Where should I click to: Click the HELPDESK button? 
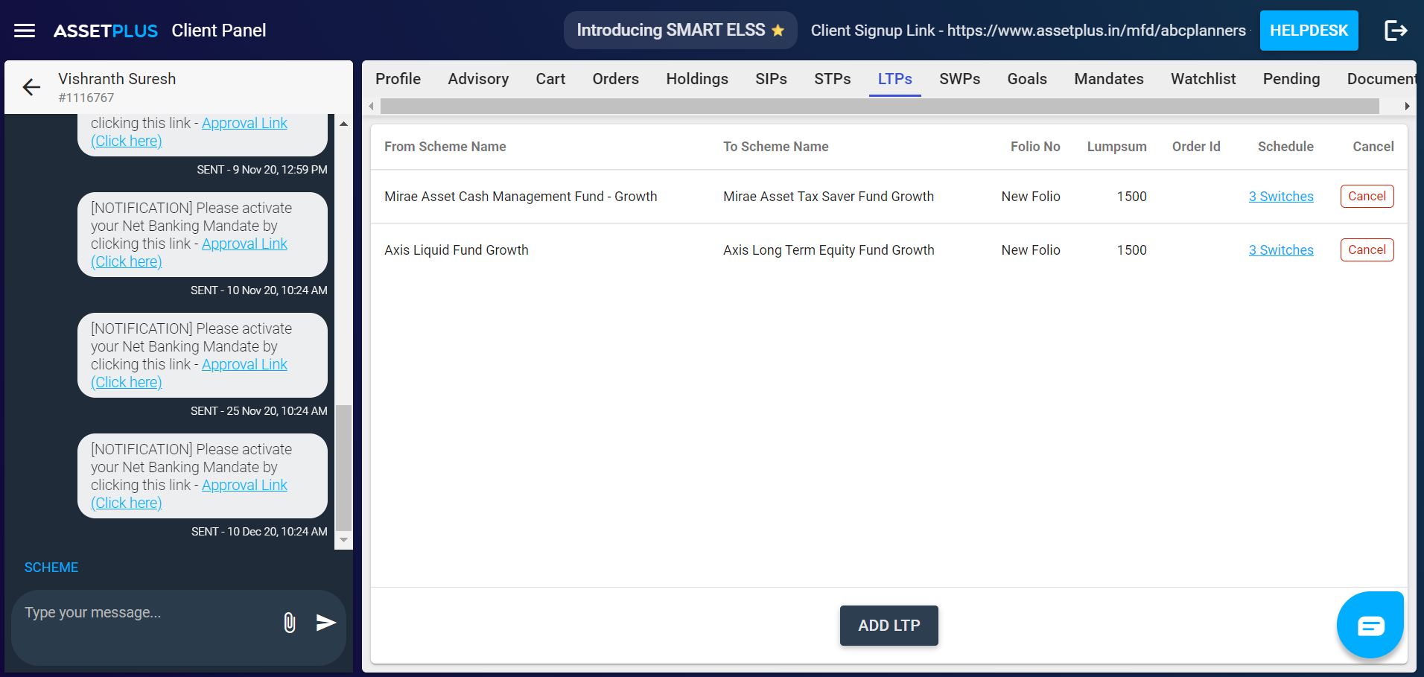point(1309,31)
